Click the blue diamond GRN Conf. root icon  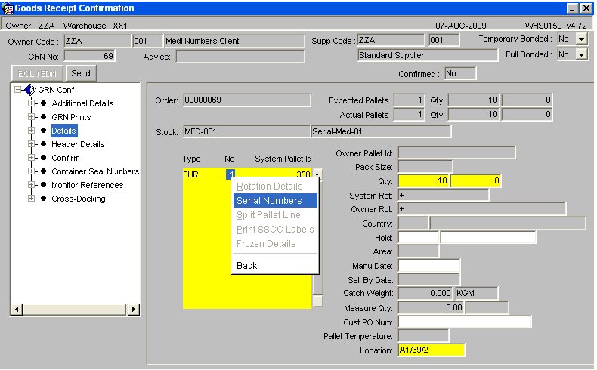tap(30, 90)
